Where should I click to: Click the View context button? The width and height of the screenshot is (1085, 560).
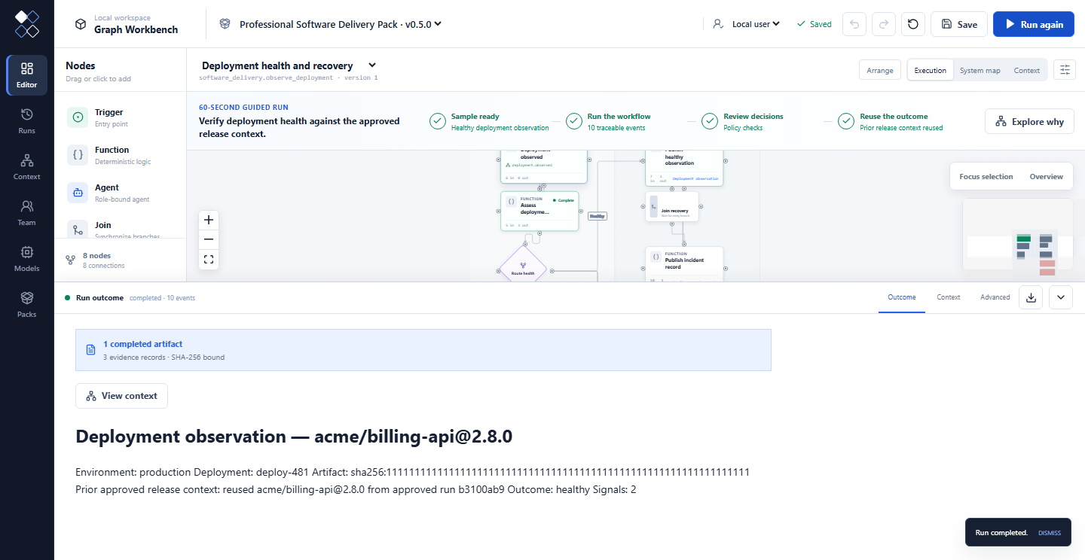click(121, 396)
